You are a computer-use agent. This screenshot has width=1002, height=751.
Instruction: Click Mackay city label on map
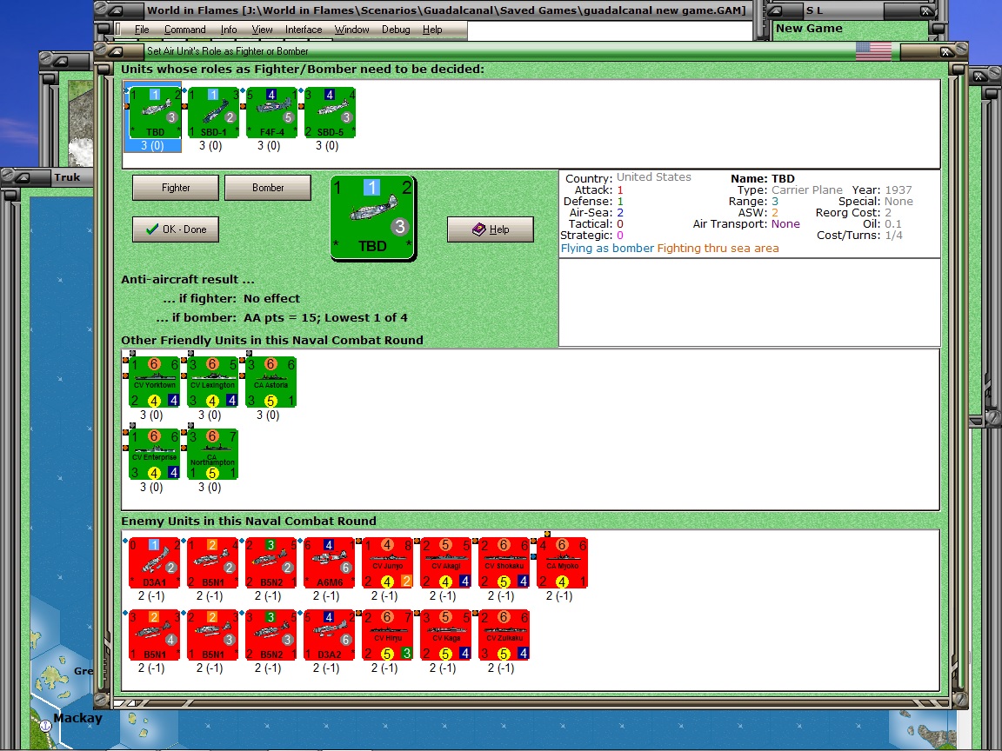click(x=78, y=718)
